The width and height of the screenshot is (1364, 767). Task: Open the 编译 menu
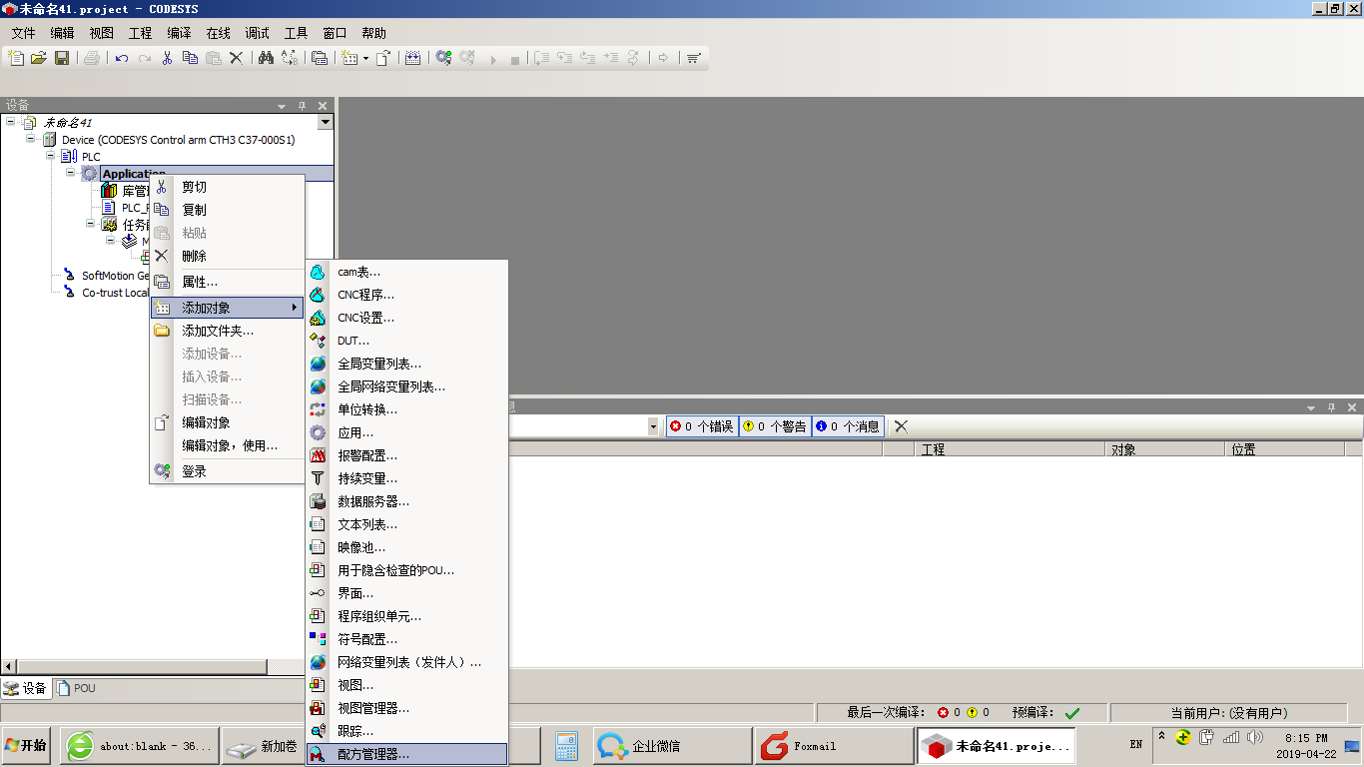pos(179,33)
